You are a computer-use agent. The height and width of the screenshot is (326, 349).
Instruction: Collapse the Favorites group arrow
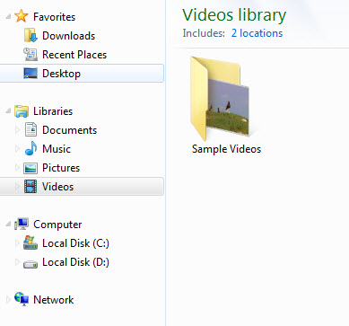tap(8, 16)
